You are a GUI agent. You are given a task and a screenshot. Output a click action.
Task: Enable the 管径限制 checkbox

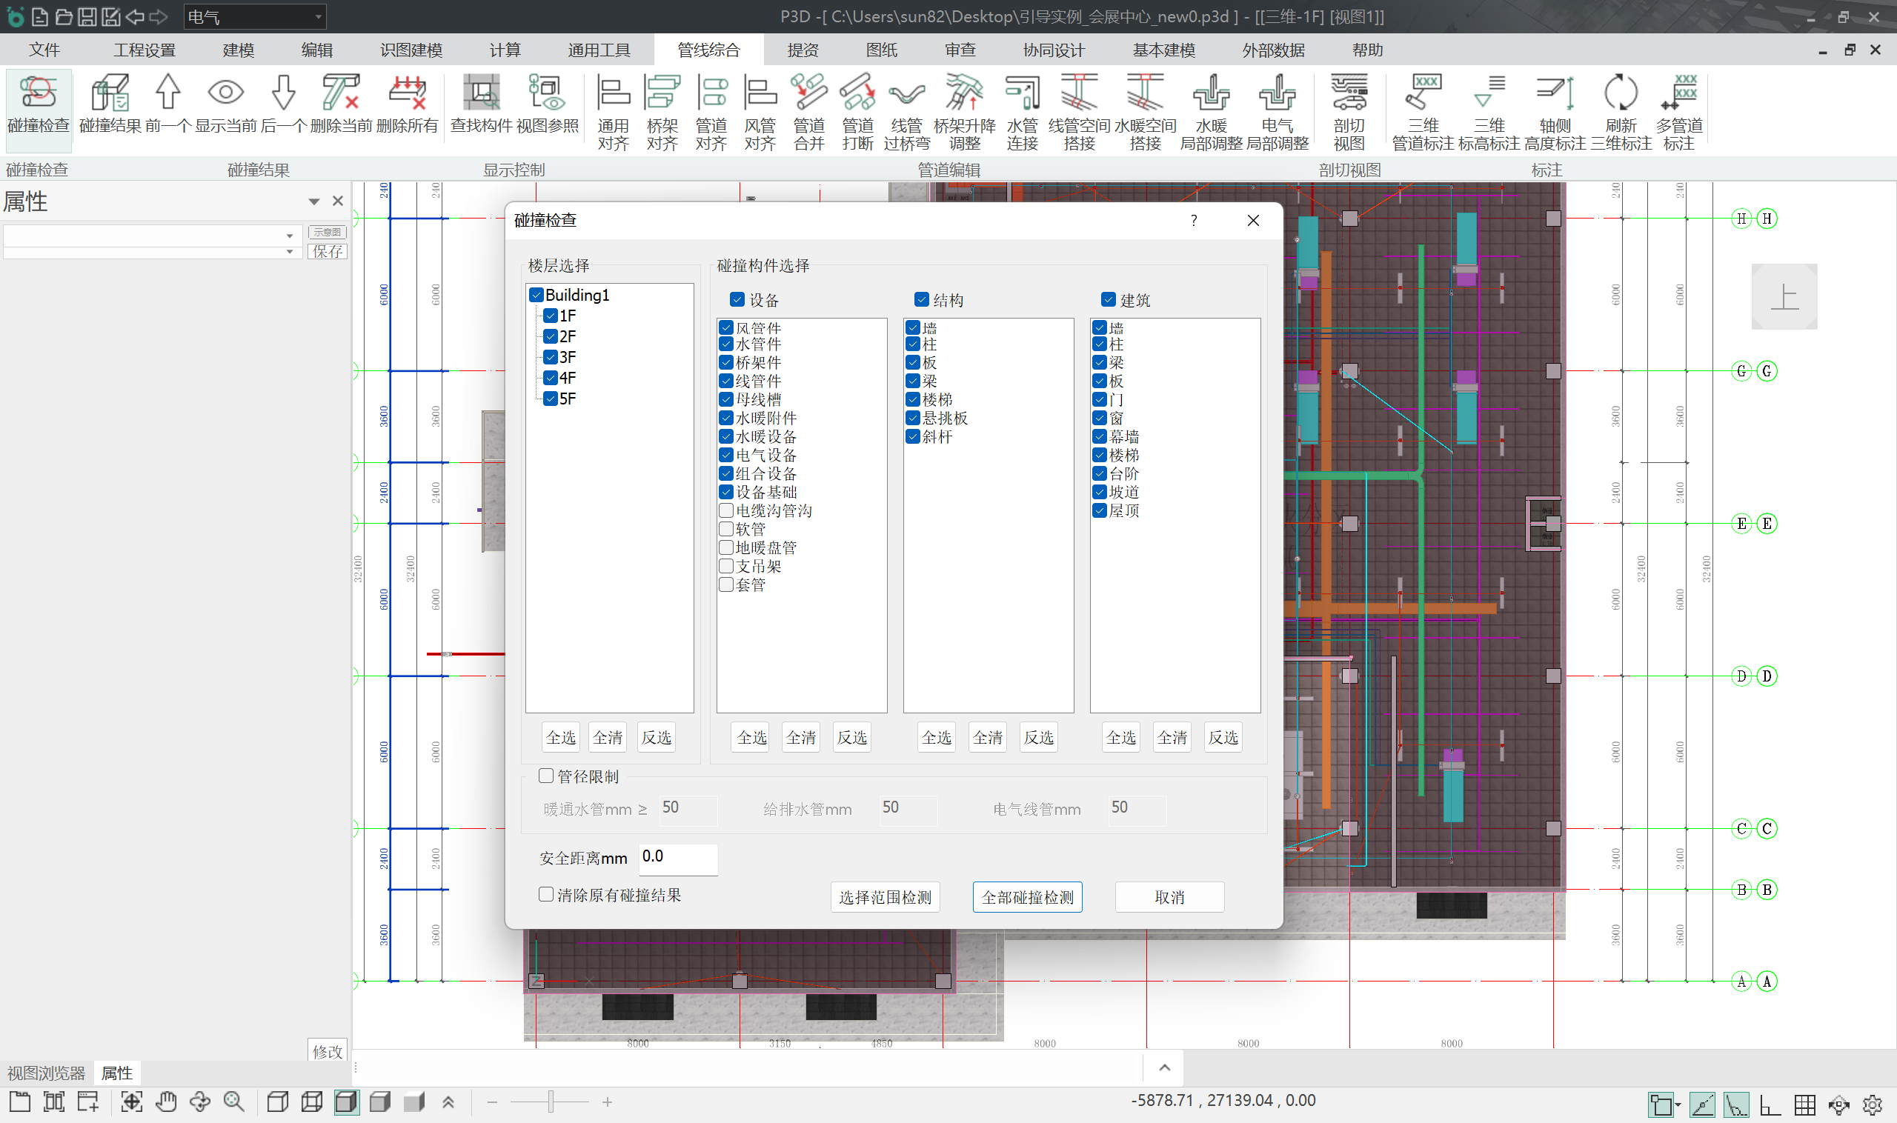(x=546, y=776)
